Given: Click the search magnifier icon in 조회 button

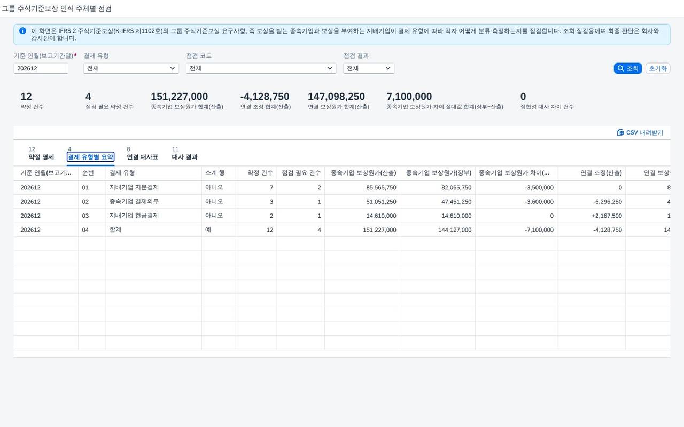Looking at the screenshot, I should [x=620, y=68].
